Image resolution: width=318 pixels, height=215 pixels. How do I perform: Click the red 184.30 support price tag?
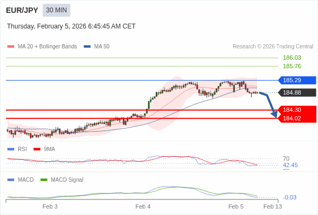[x=298, y=110]
